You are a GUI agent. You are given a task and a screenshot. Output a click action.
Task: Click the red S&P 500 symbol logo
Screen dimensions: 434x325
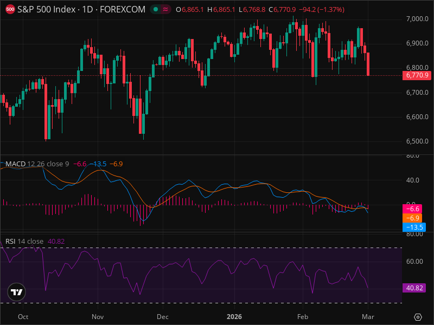tap(10, 9)
